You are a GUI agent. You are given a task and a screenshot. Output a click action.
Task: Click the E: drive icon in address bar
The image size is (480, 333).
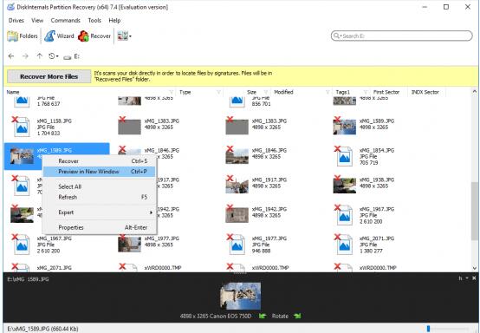(68, 57)
